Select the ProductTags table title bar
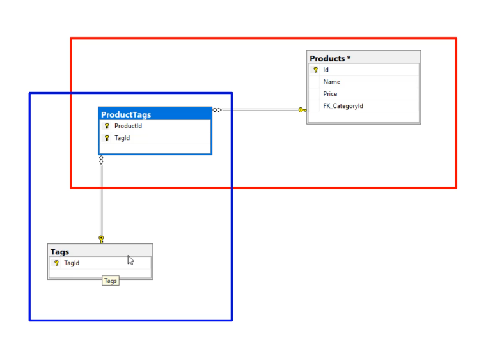 [x=155, y=114]
